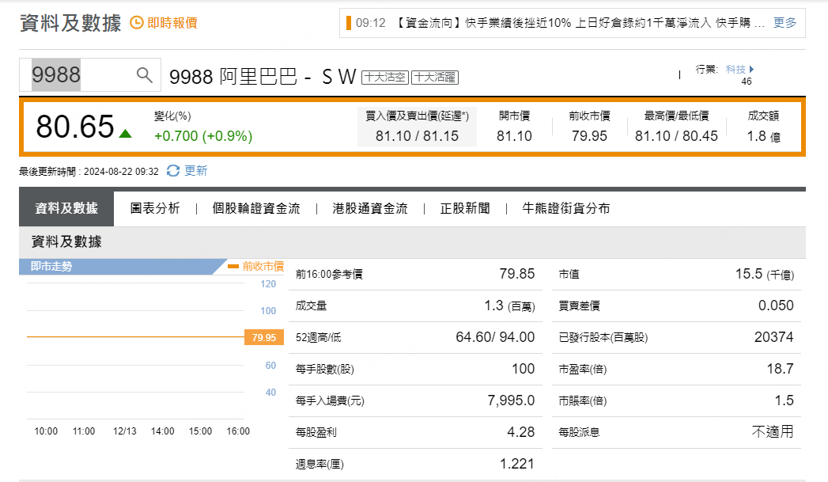
Task: Click the search magnifier icon
Action: [x=144, y=75]
